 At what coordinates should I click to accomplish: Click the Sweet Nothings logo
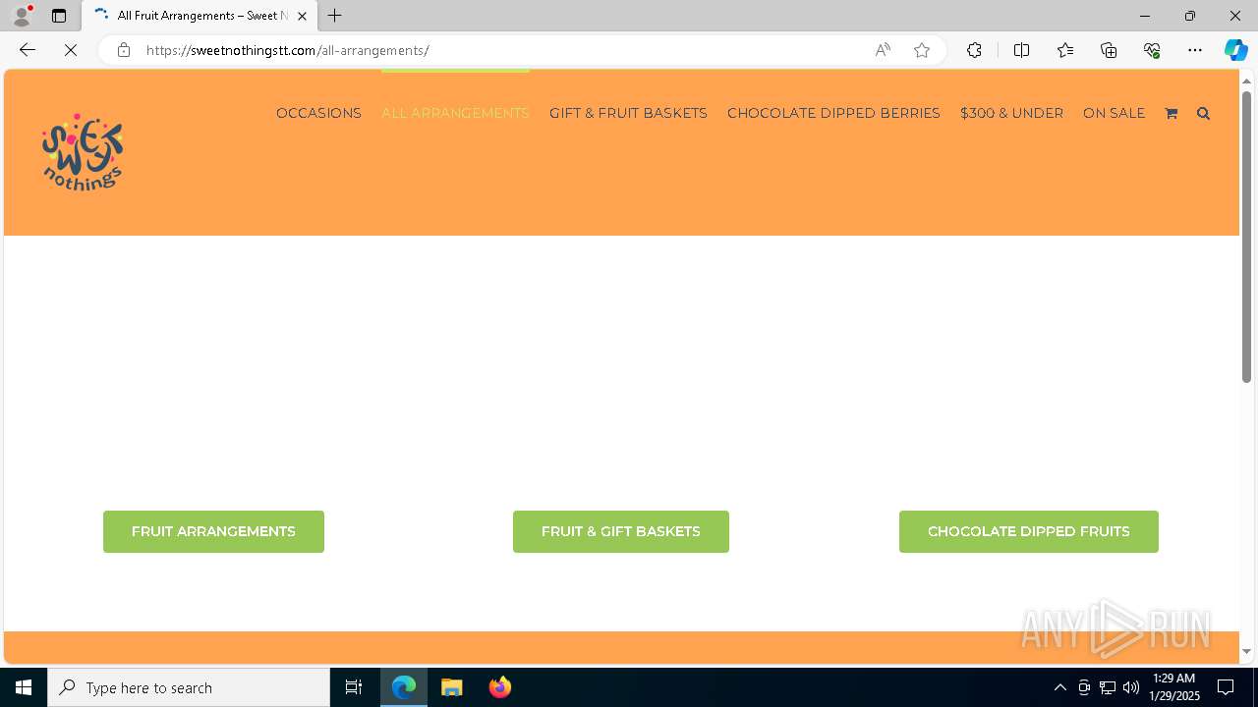[83, 152]
